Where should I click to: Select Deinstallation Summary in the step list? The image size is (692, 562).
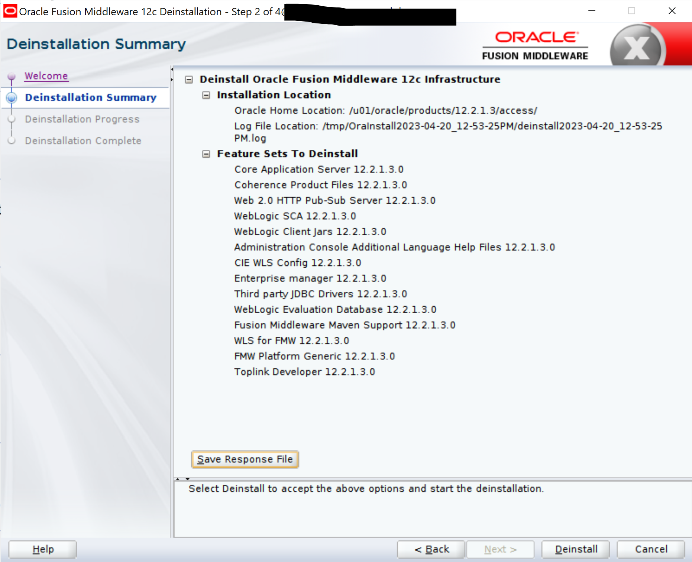click(90, 97)
